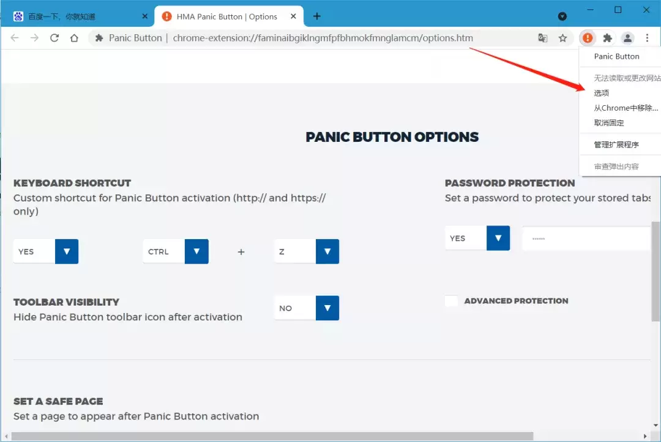
Task: Switch to the Baidu tab
Action: [77, 17]
